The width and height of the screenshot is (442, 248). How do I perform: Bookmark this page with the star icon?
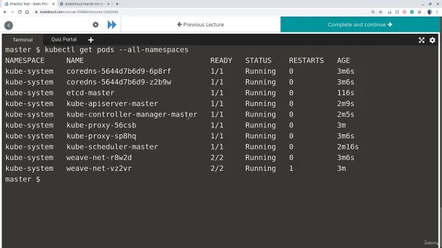[x=381, y=12]
